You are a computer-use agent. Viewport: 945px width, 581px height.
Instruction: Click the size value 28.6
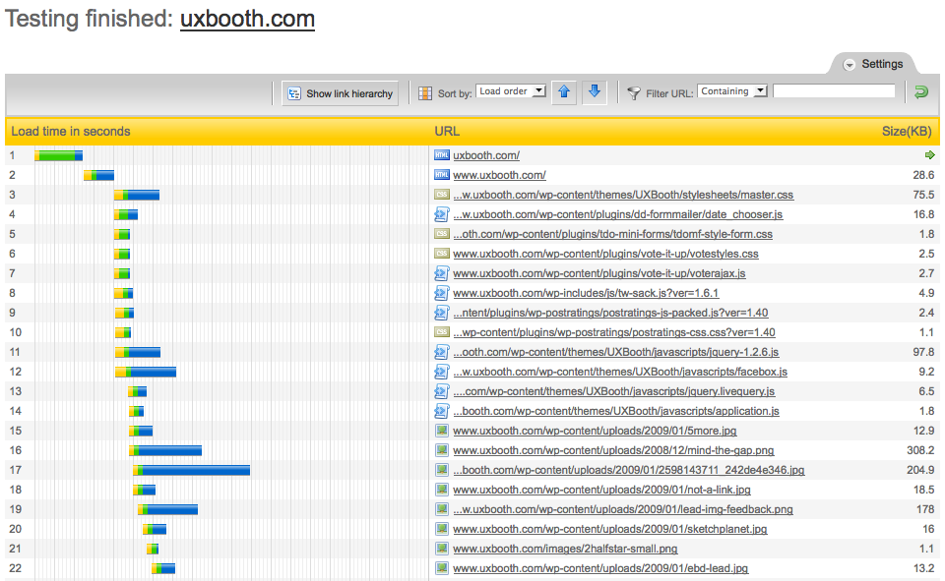(923, 175)
